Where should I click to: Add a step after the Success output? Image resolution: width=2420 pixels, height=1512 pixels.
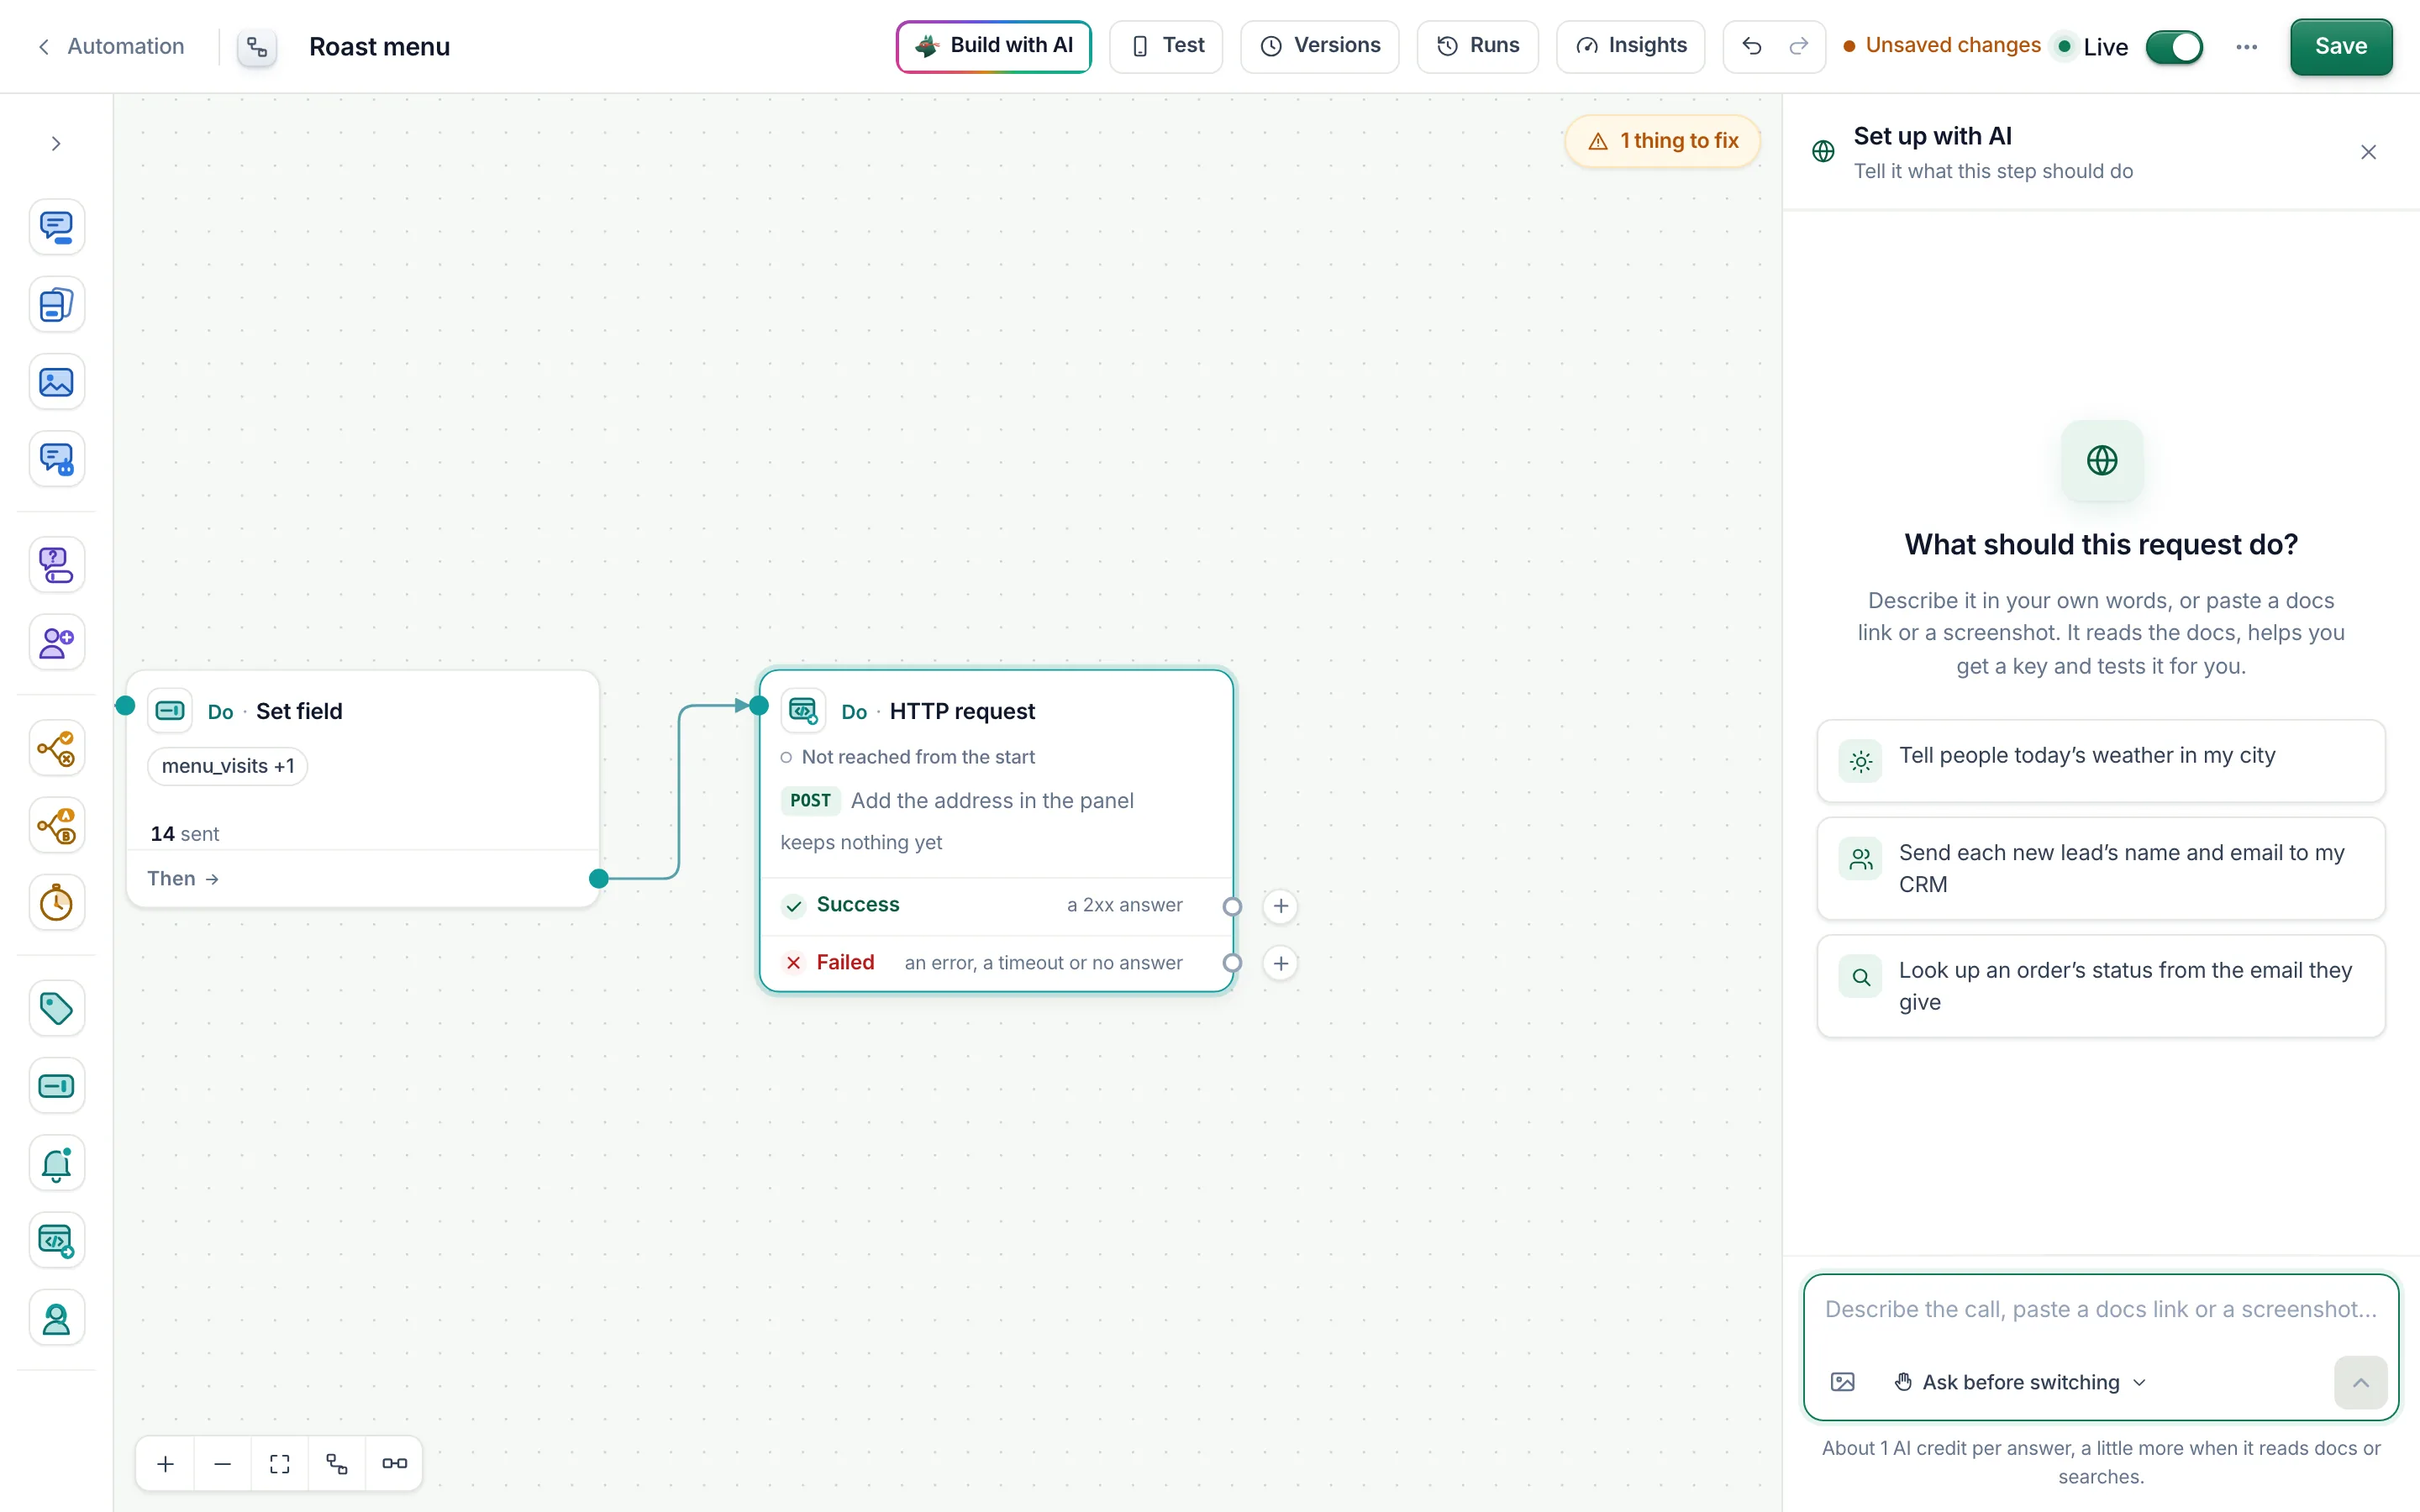[x=1280, y=906]
